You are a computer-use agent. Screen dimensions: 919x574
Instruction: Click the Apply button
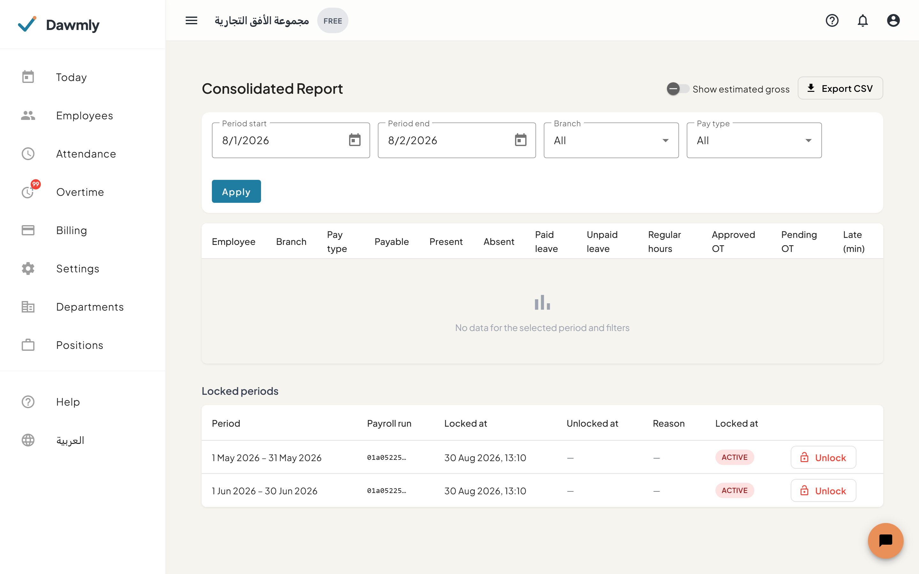click(236, 191)
